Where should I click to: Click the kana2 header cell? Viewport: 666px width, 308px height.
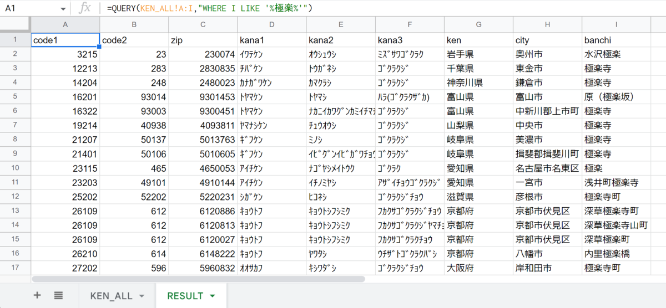pos(341,40)
